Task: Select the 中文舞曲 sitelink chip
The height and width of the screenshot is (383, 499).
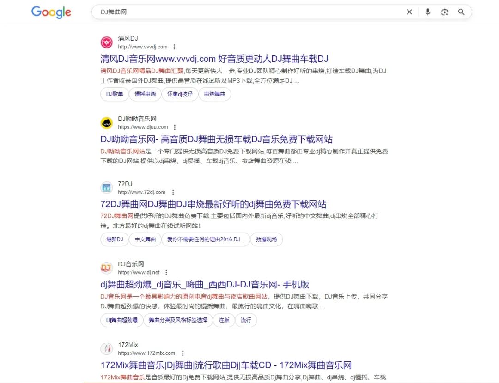Action: tap(145, 239)
